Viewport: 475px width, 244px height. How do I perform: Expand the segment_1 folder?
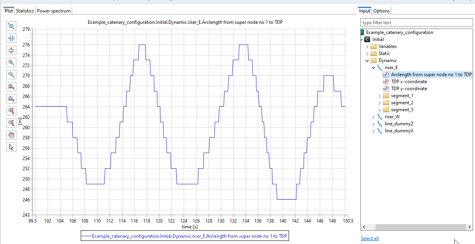pos(380,96)
